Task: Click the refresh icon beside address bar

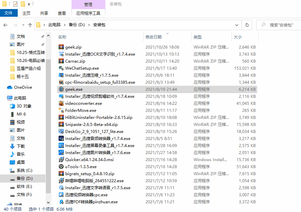Action: click(x=247, y=25)
